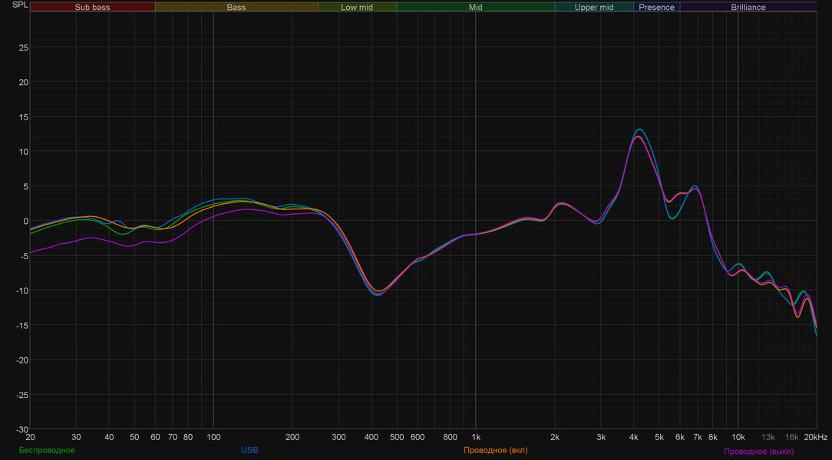
Task: Click the -15 dB axis value
Action: [x=21, y=325]
